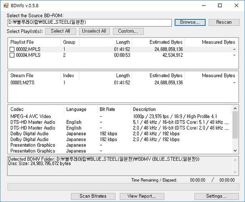This screenshot has height=202, width=245.
Task: Open the Custom playlist dialog
Action: pos(128,31)
